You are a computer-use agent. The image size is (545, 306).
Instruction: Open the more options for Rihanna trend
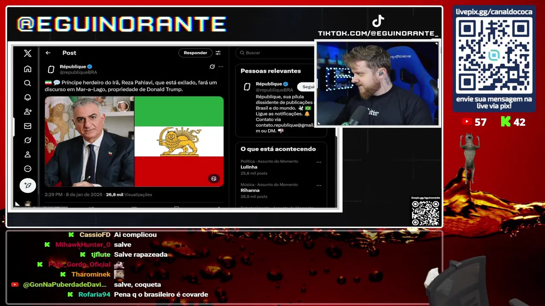click(x=318, y=185)
